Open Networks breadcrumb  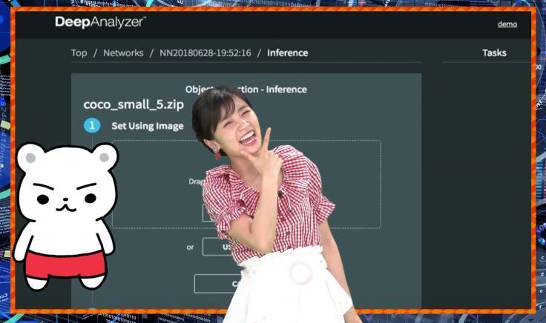(123, 53)
